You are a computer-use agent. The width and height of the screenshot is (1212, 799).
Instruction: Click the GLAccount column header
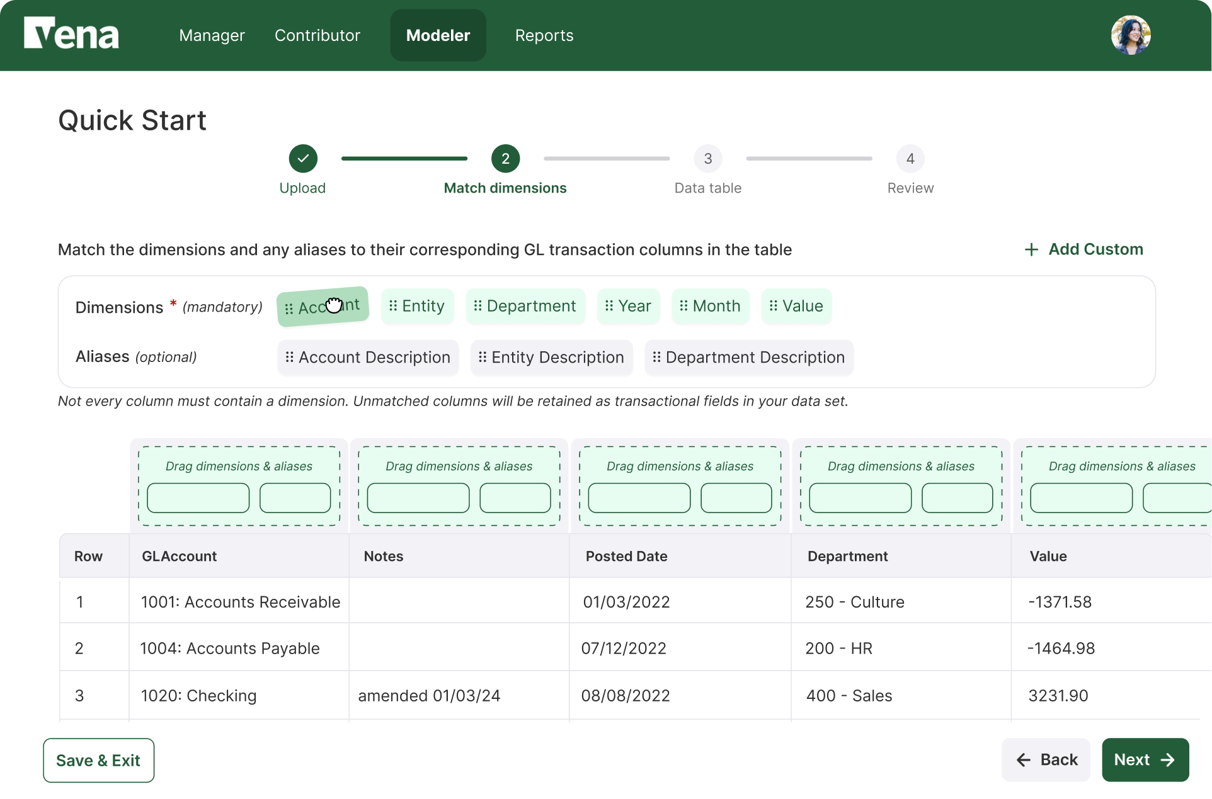tap(239, 556)
